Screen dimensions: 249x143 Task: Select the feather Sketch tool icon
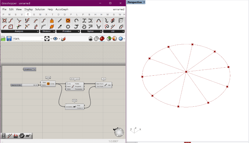coord(63,38)
